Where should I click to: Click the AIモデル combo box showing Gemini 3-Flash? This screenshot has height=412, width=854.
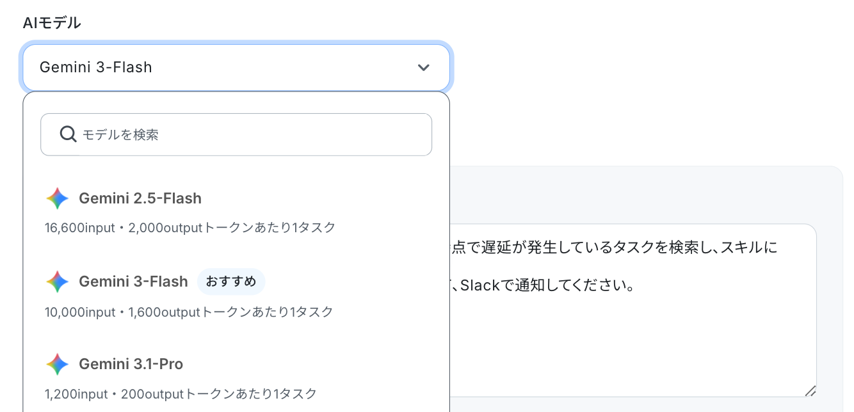(x=236, y=67)
